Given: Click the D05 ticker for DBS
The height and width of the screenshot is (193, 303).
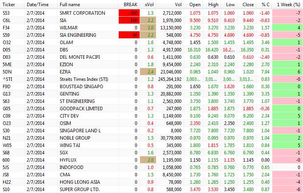Looking at the screenshot, I should coord(7,50).
